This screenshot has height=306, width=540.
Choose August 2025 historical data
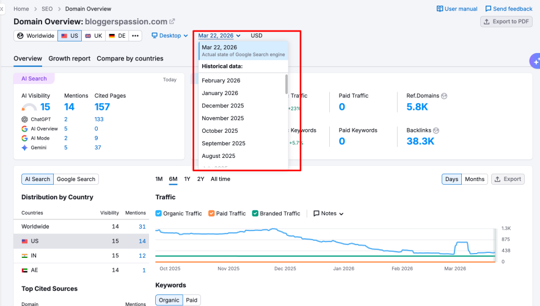coord(243,156)
